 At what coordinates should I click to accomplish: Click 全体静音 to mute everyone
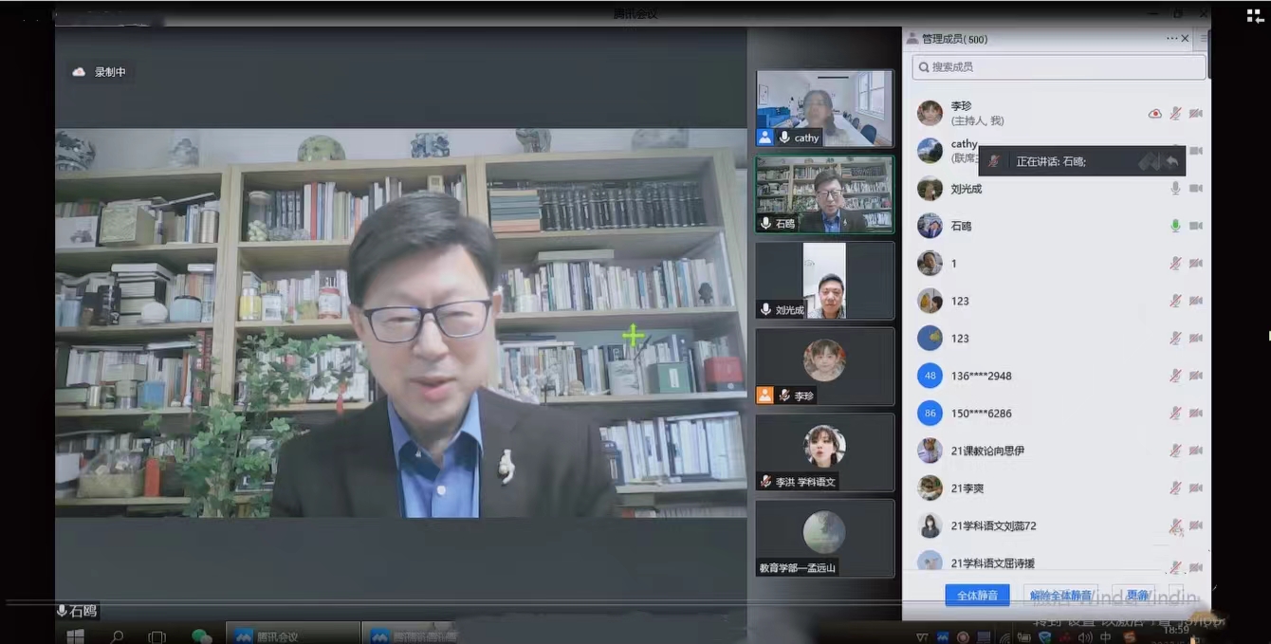[x=977, y=596]
